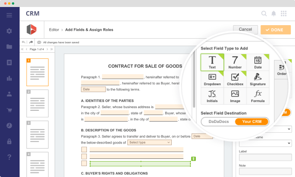Click the orange DONE button
This screenshot has width=295, height=177.
tap(275, 30)
